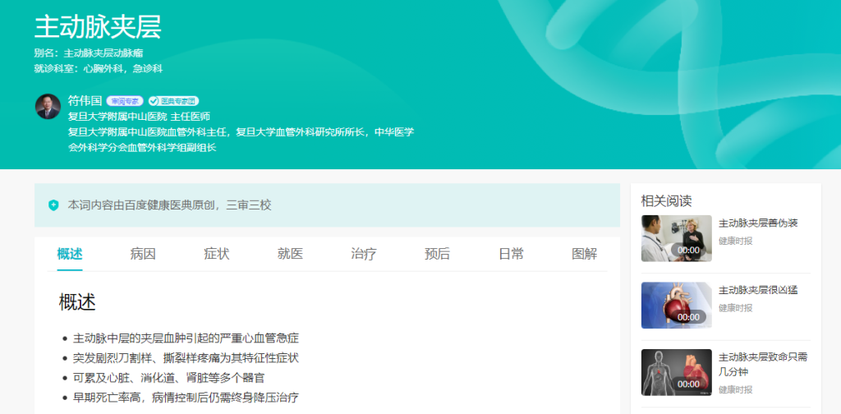Click the notice 本词内容由百度健康医典原创，三审三校
Viewport: 841px width, 414px height.
tap(169, 205)
